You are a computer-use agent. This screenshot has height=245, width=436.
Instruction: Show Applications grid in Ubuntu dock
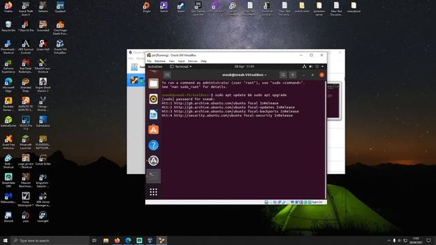pos(153,192)
